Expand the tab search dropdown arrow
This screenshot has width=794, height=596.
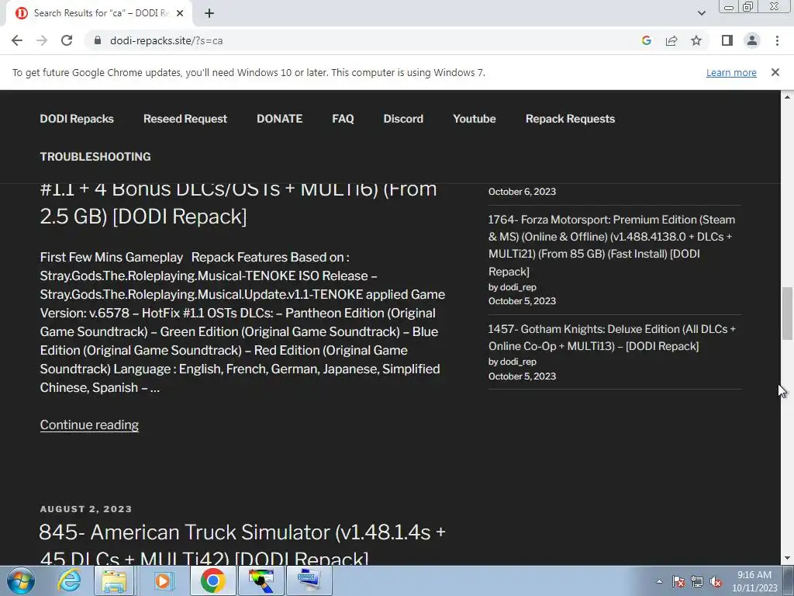701,13
